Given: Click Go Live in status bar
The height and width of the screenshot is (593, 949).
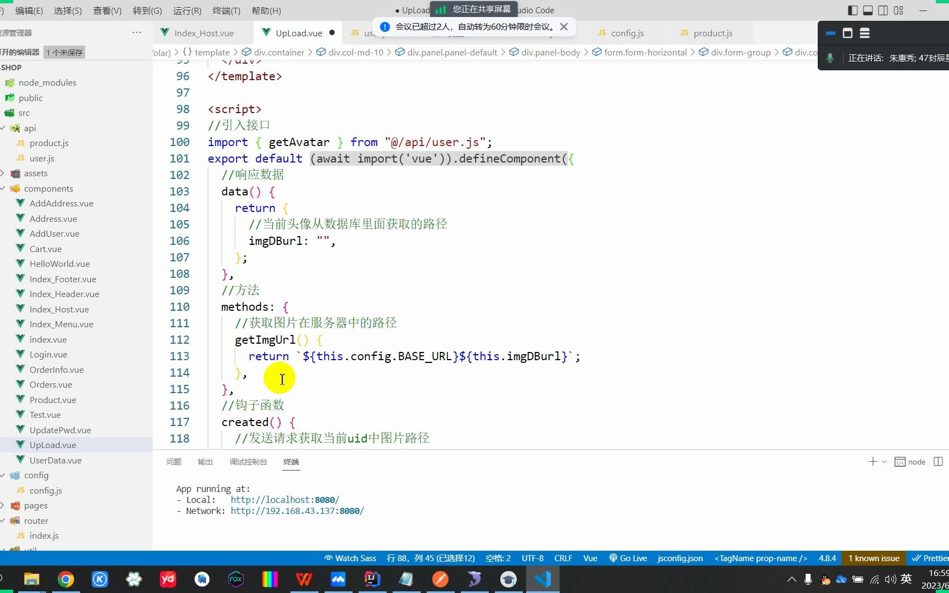Looking at the screenshot, I should 628,558.
